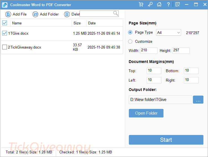208x157 pixels.
Task: Click the date 2025-11-26 09:45:14
Action: coord(104,33)
